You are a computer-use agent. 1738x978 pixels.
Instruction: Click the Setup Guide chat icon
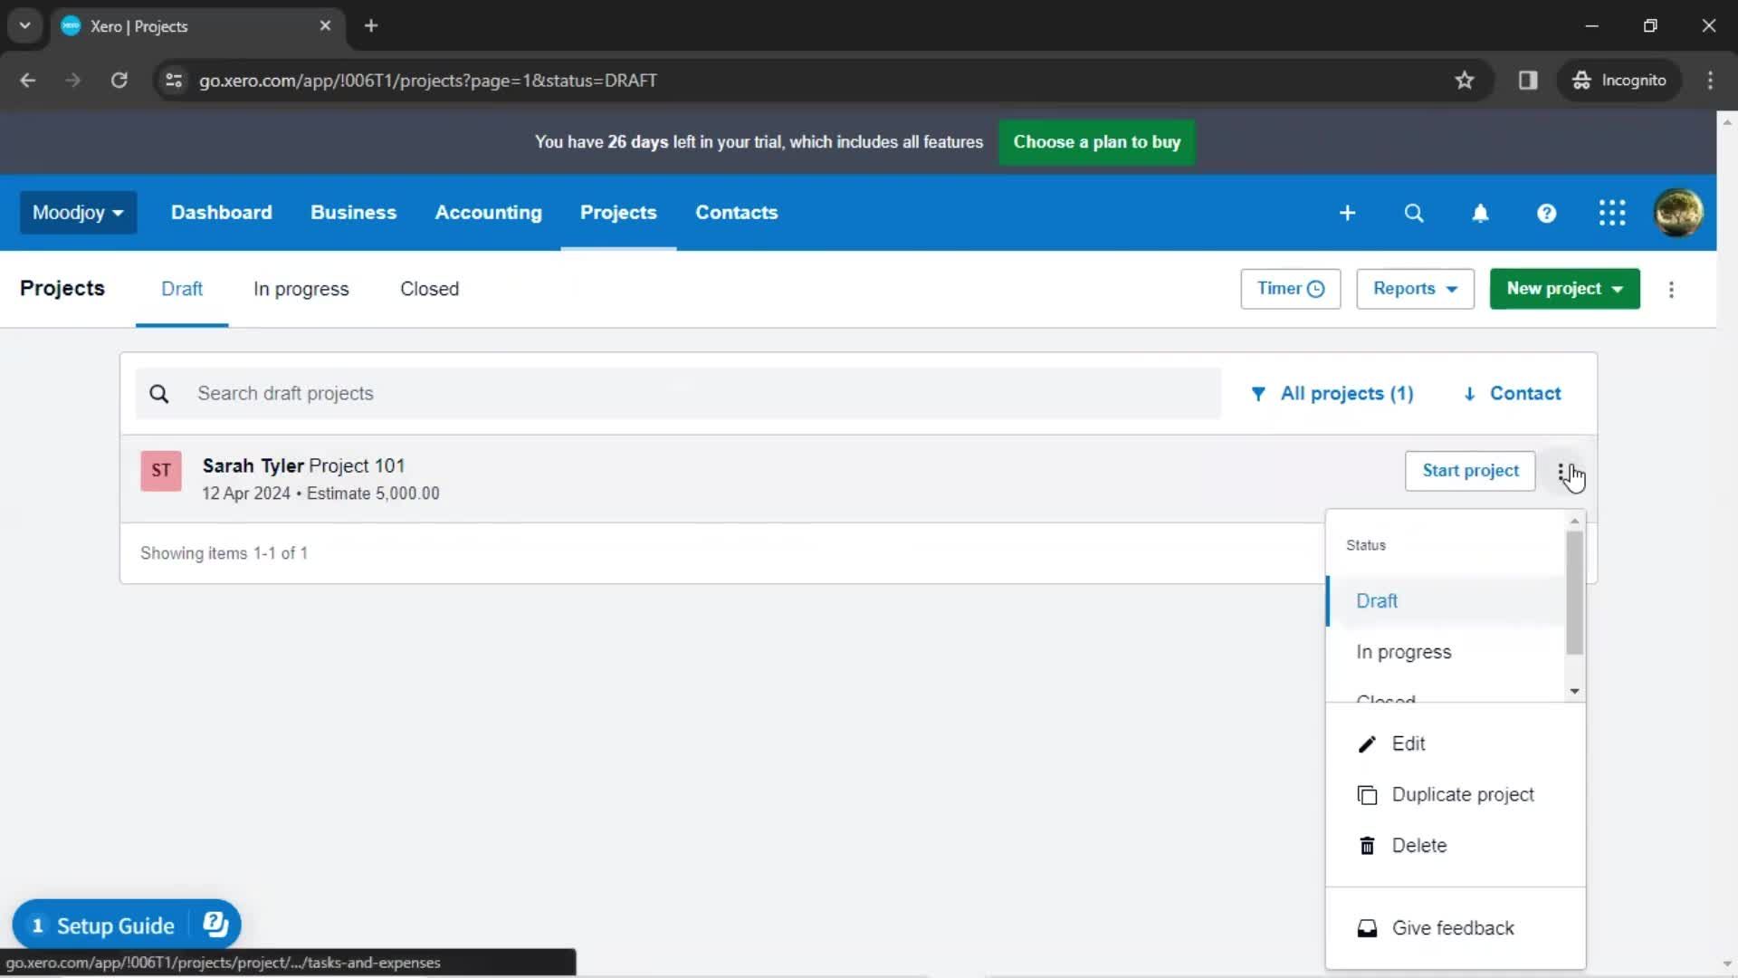215,925
